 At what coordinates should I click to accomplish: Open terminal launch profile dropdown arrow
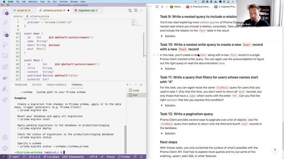point(131,84)
